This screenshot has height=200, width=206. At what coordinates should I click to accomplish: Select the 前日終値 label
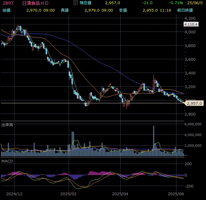(185, 10)
